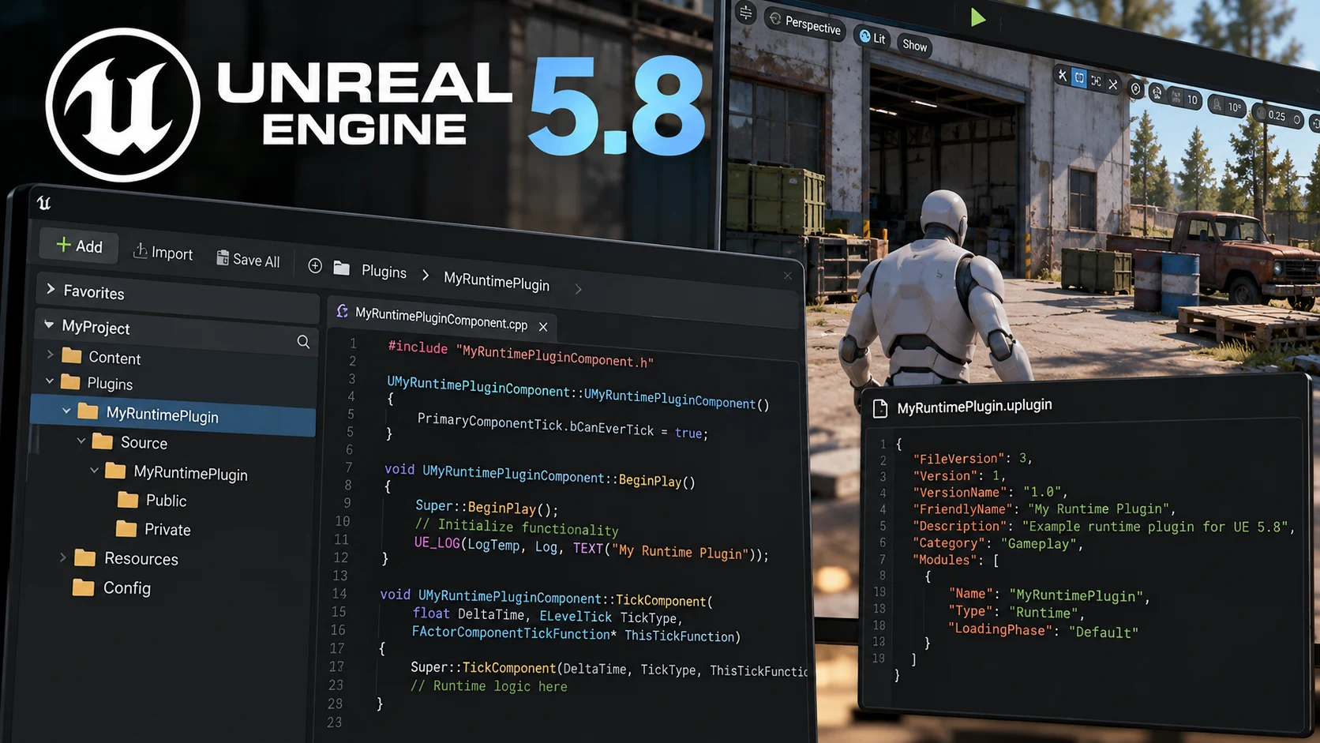The width and height of the screenshot is (1320, 743).
Task: Click the small Unreal logo above the Add button
Action: pyautogui.click(x=44, y=204)
